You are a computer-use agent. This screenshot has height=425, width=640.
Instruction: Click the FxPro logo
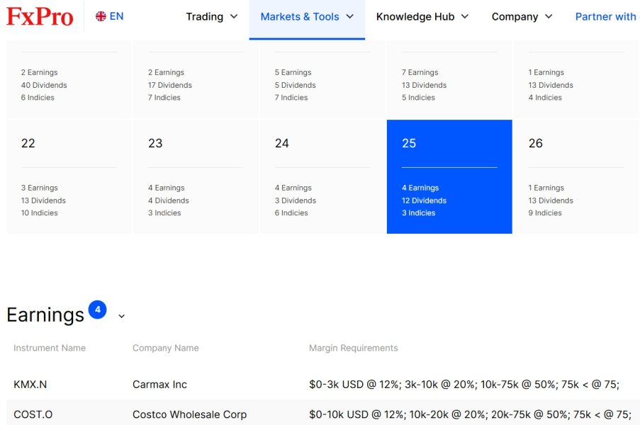pos(40,17)
